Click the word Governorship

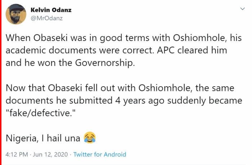tap(105, 63)
